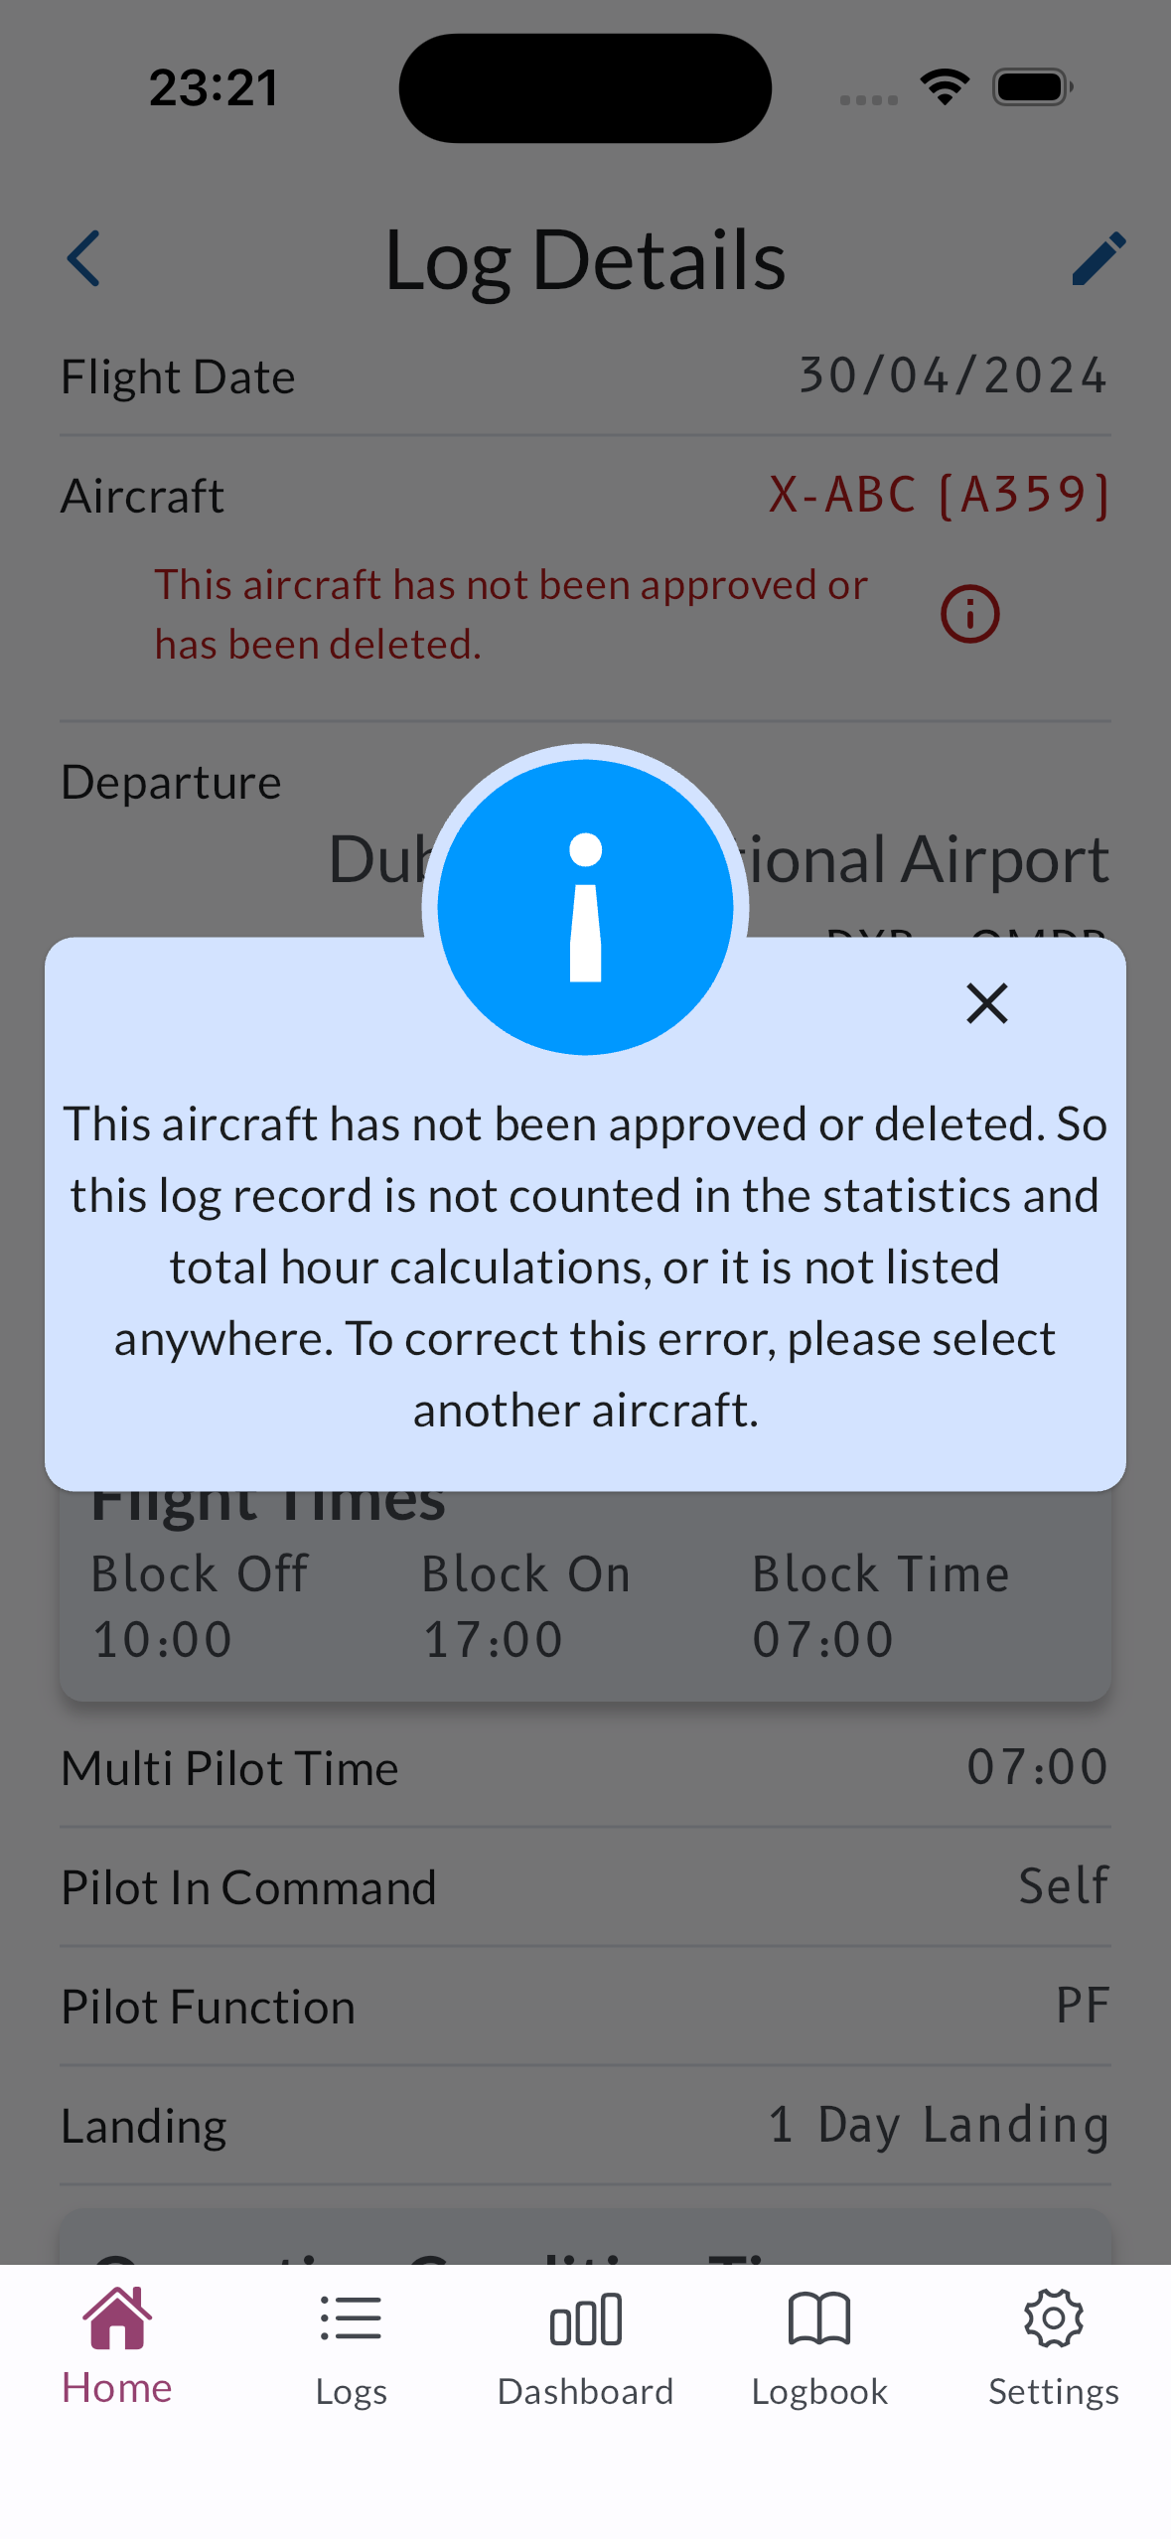The width and height of the screenshot is (1171, 2539).
Task: Tap the Block Off time value
Action: (x=163, y=1639)
